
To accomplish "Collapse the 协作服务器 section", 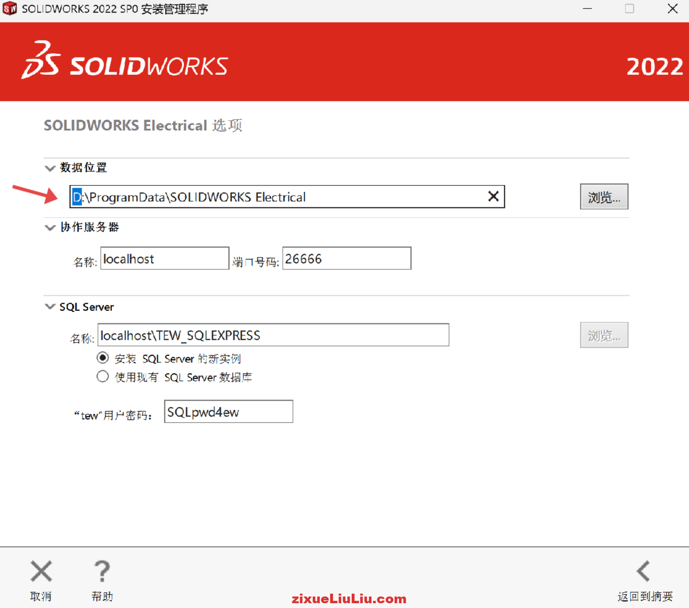I will (x=50, y=227).
